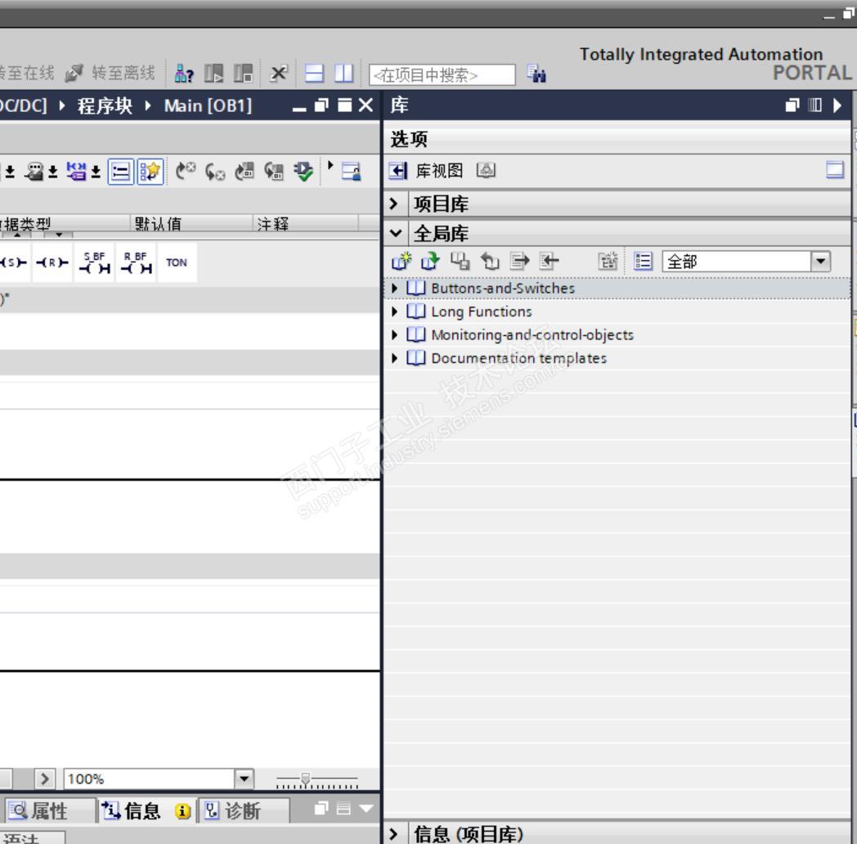Click the cross-reference X icon in main toolbar
The image size is (857, 844).
tap(279, 74)
